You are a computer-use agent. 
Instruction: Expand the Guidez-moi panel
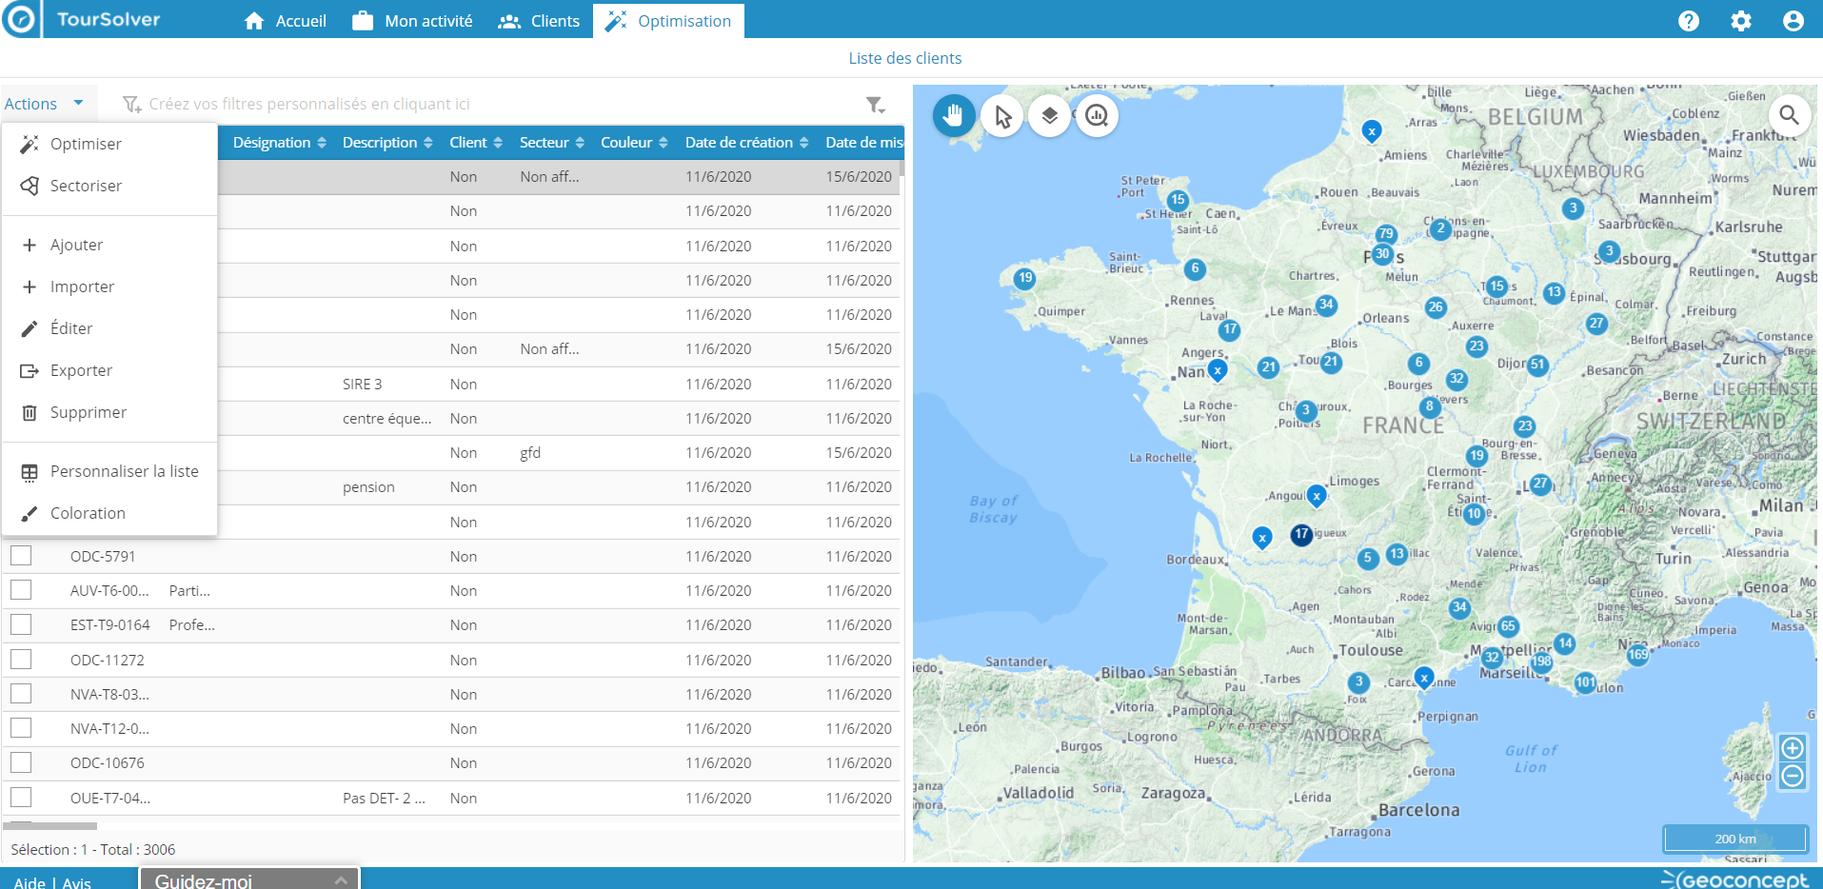(x=249, y=880)
